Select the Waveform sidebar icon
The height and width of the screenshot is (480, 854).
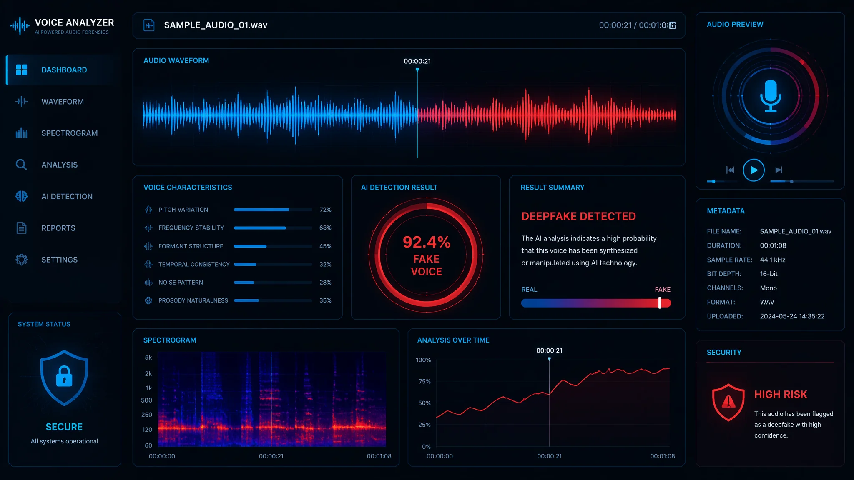[x=21, y=101]
